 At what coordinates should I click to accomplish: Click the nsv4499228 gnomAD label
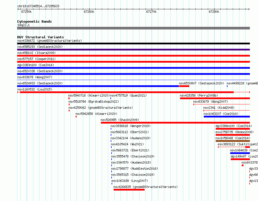(242, 83)
